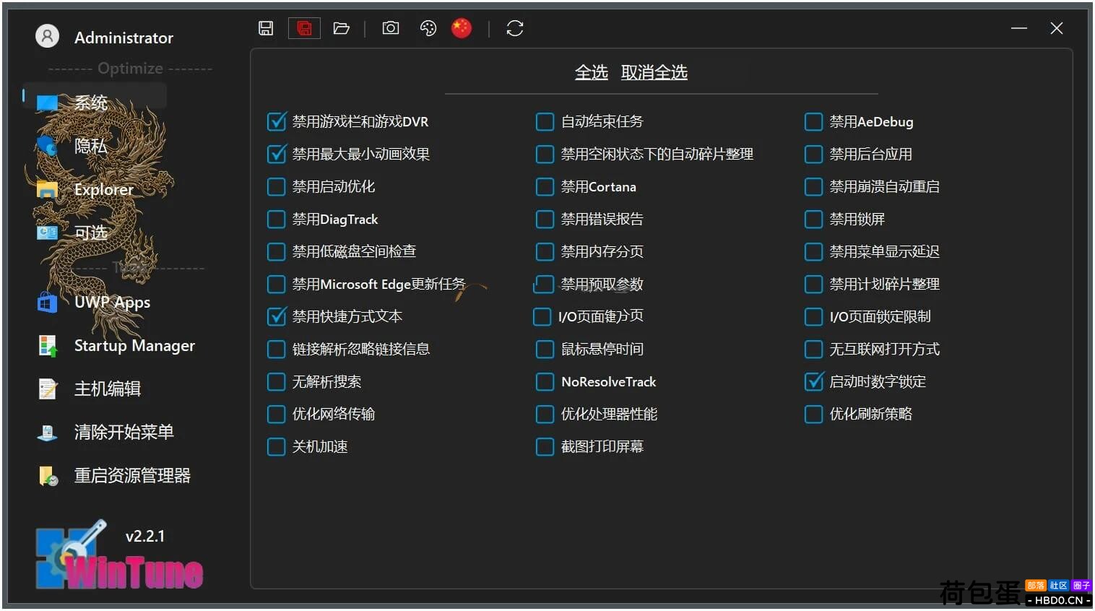This screenshot has width=1095, height=611.
Task: Uncheck 禁用最大最小动画效果
Action: click(x=277, y=154)
